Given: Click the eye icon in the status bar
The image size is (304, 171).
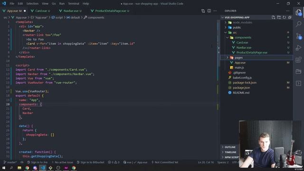Looking at the screenshot, I should (x=22, y=162).
